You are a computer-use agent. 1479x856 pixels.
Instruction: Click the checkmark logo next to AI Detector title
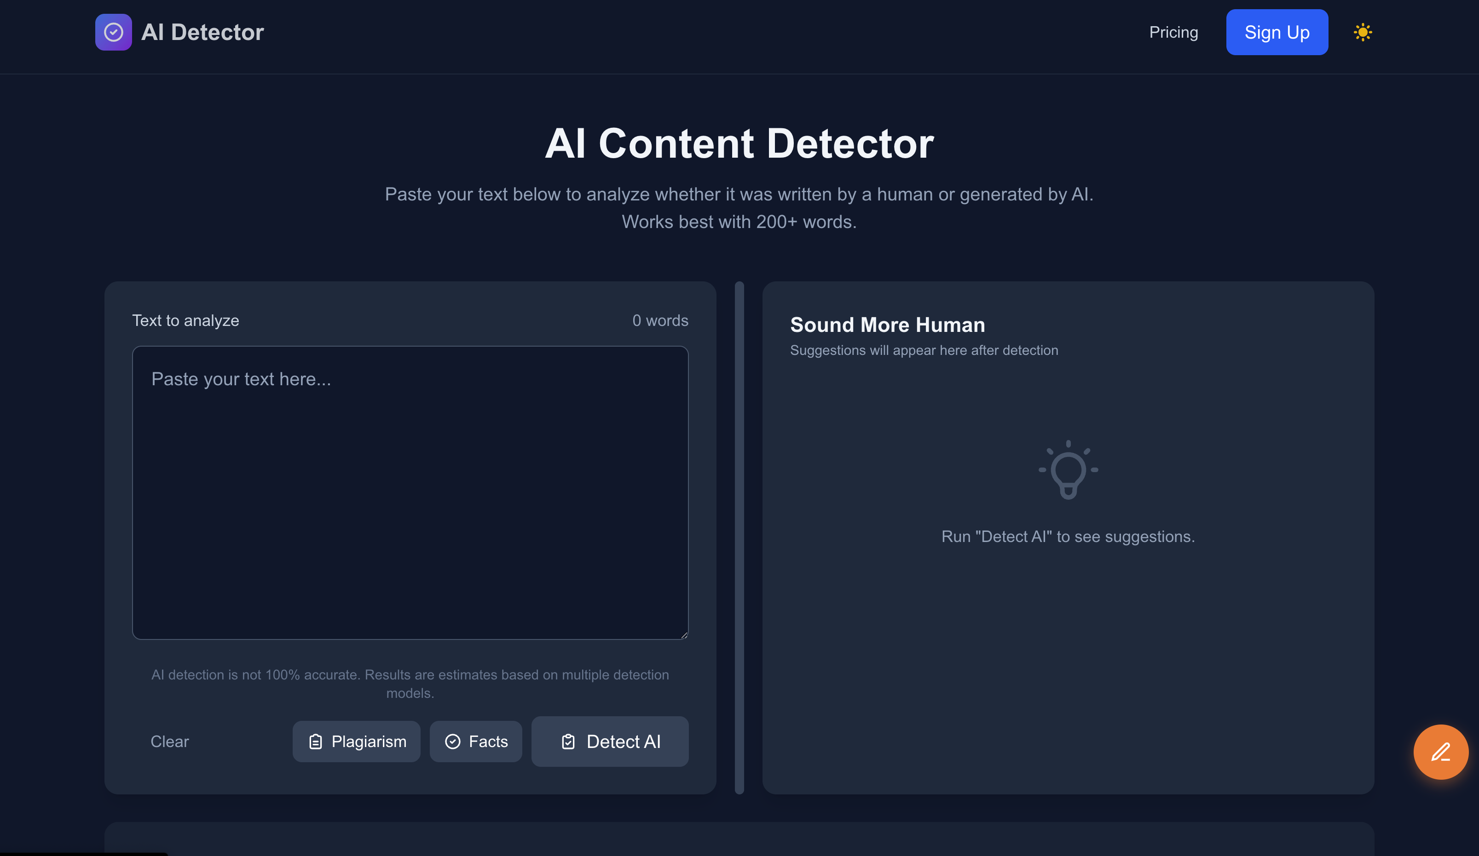tap(113, 32)
